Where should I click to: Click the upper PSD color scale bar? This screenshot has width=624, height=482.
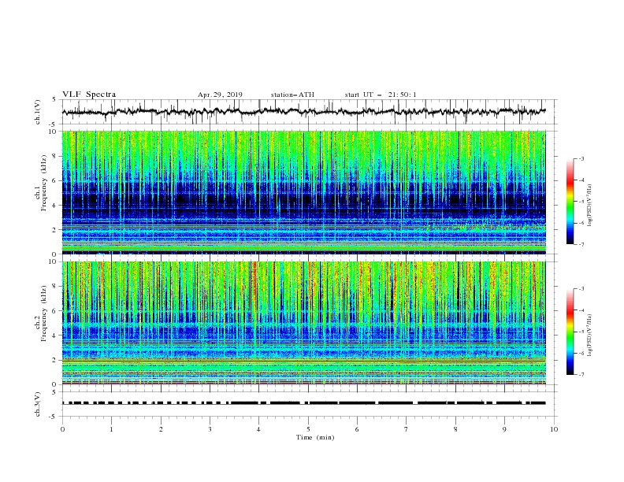570,201
